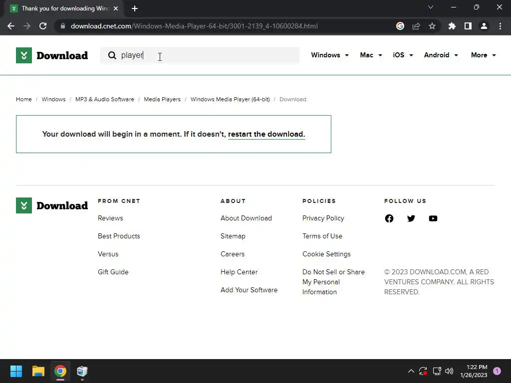Open clock showing 1:22 PM
Viewport: 511px width, 383px height.
coord(474,371)
